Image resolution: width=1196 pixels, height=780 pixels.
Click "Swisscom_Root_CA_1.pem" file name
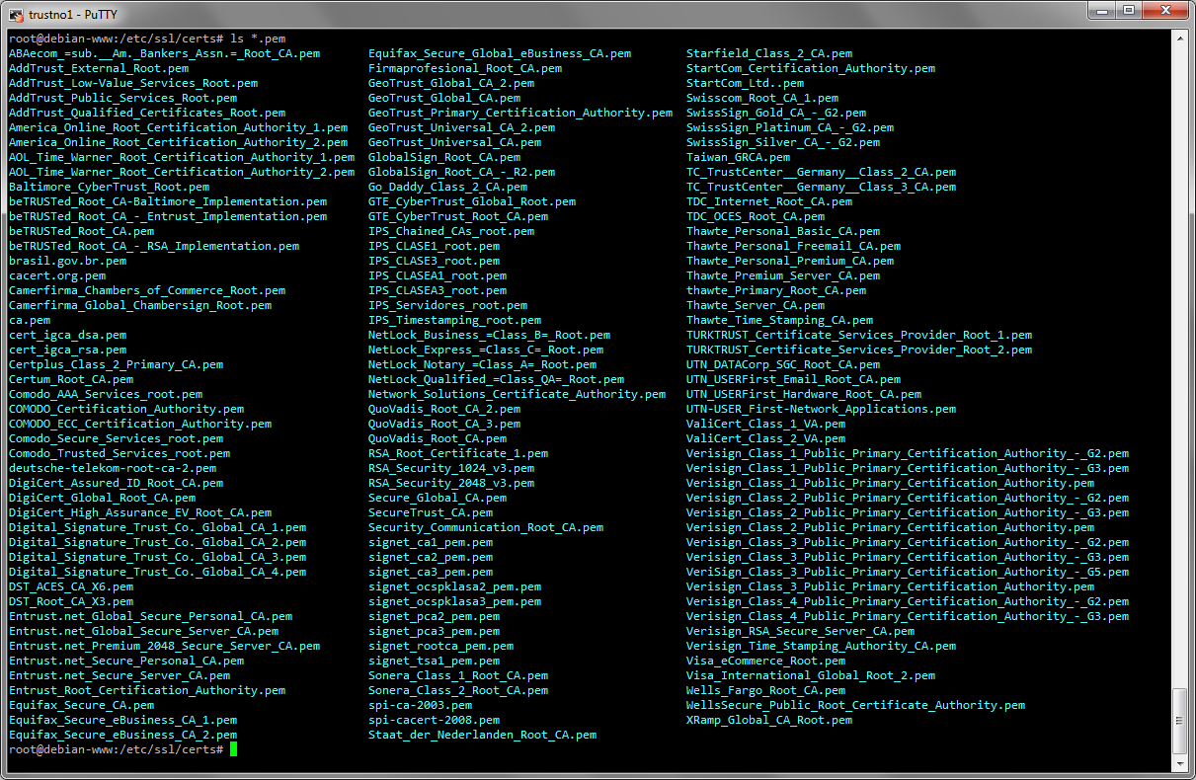[762, 98]
